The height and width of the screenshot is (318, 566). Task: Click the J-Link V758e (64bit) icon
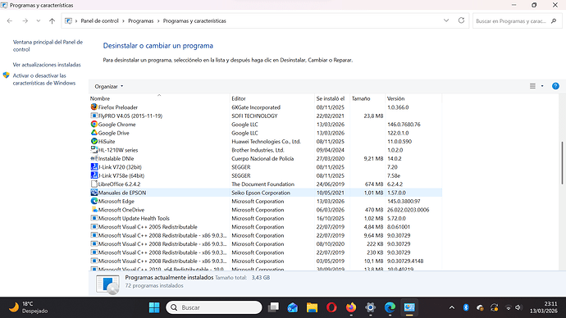point(94,175)
